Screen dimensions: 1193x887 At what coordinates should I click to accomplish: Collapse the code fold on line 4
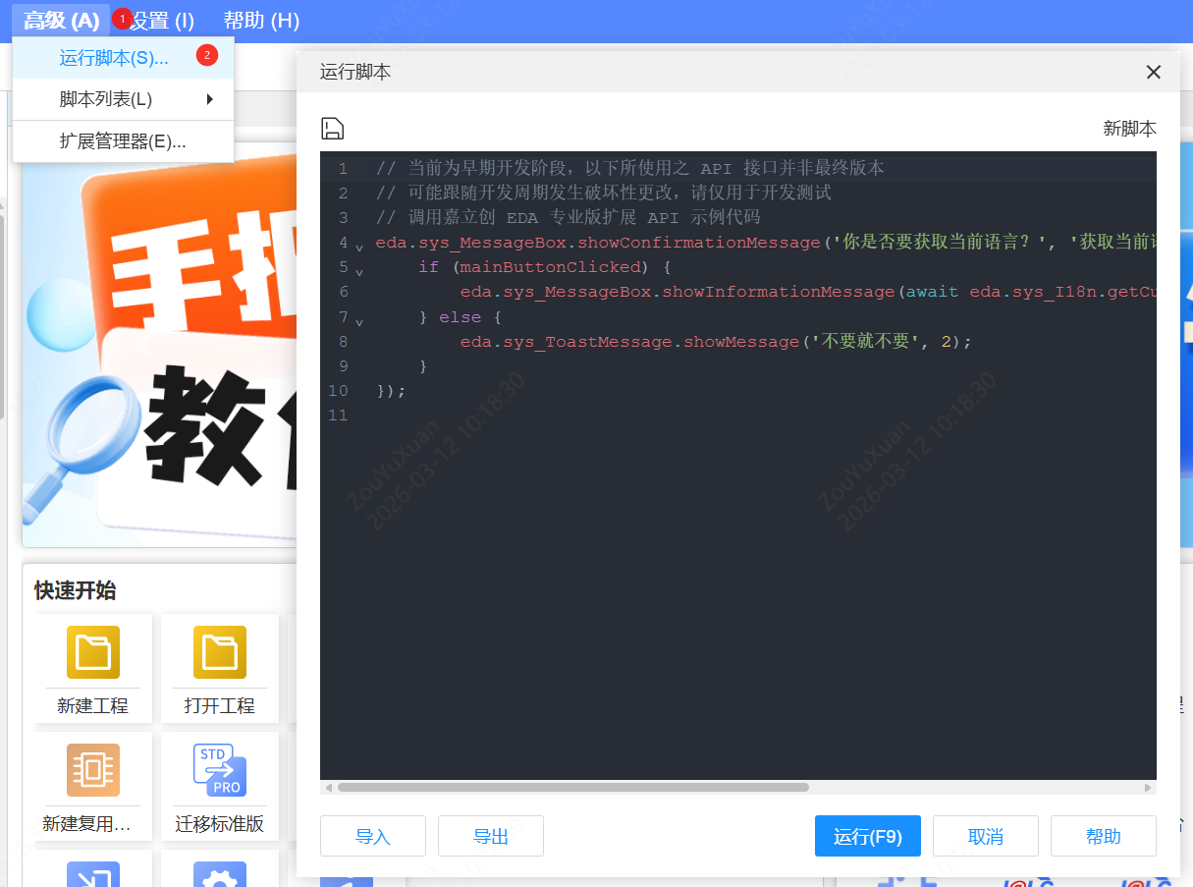pos(357,246)
